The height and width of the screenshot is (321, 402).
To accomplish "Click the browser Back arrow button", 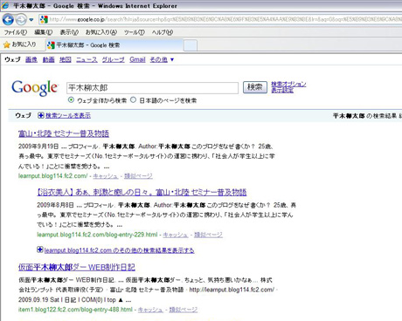I will (8, 20).
